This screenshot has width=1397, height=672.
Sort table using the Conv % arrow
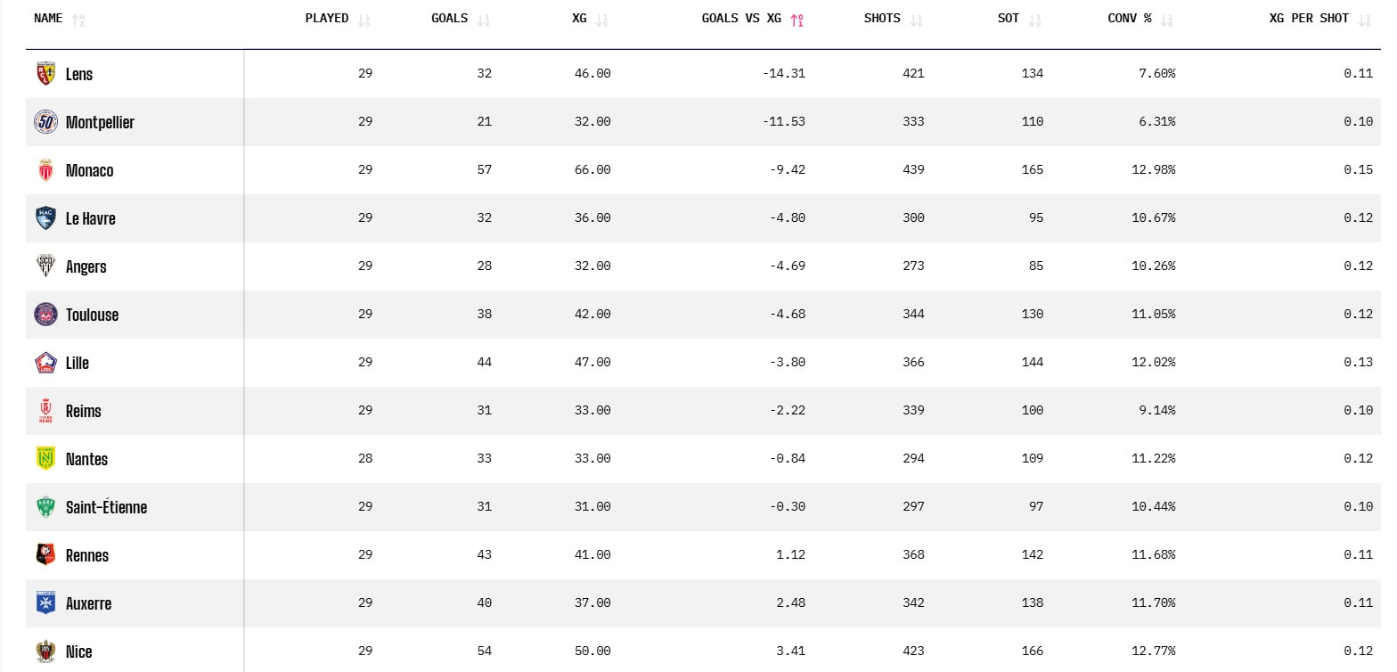coord(1167,20)
